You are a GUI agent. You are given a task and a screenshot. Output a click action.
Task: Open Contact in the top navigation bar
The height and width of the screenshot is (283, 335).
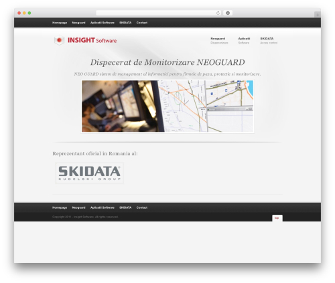coord(142,23)
